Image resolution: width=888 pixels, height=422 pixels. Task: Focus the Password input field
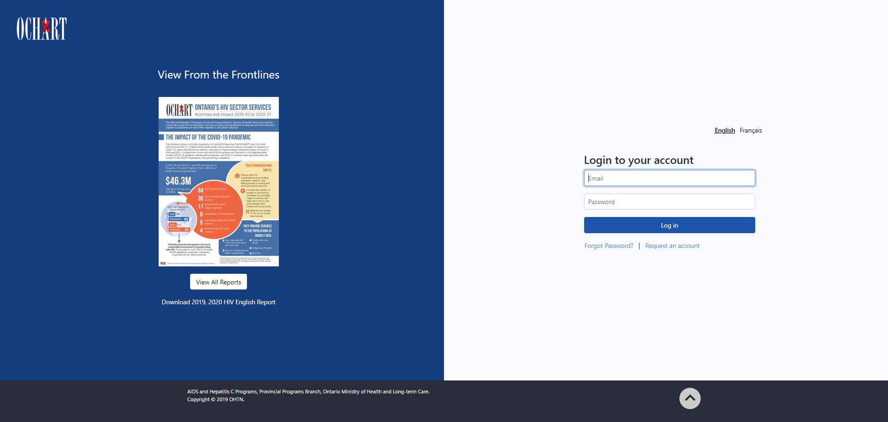coord(669,202)
